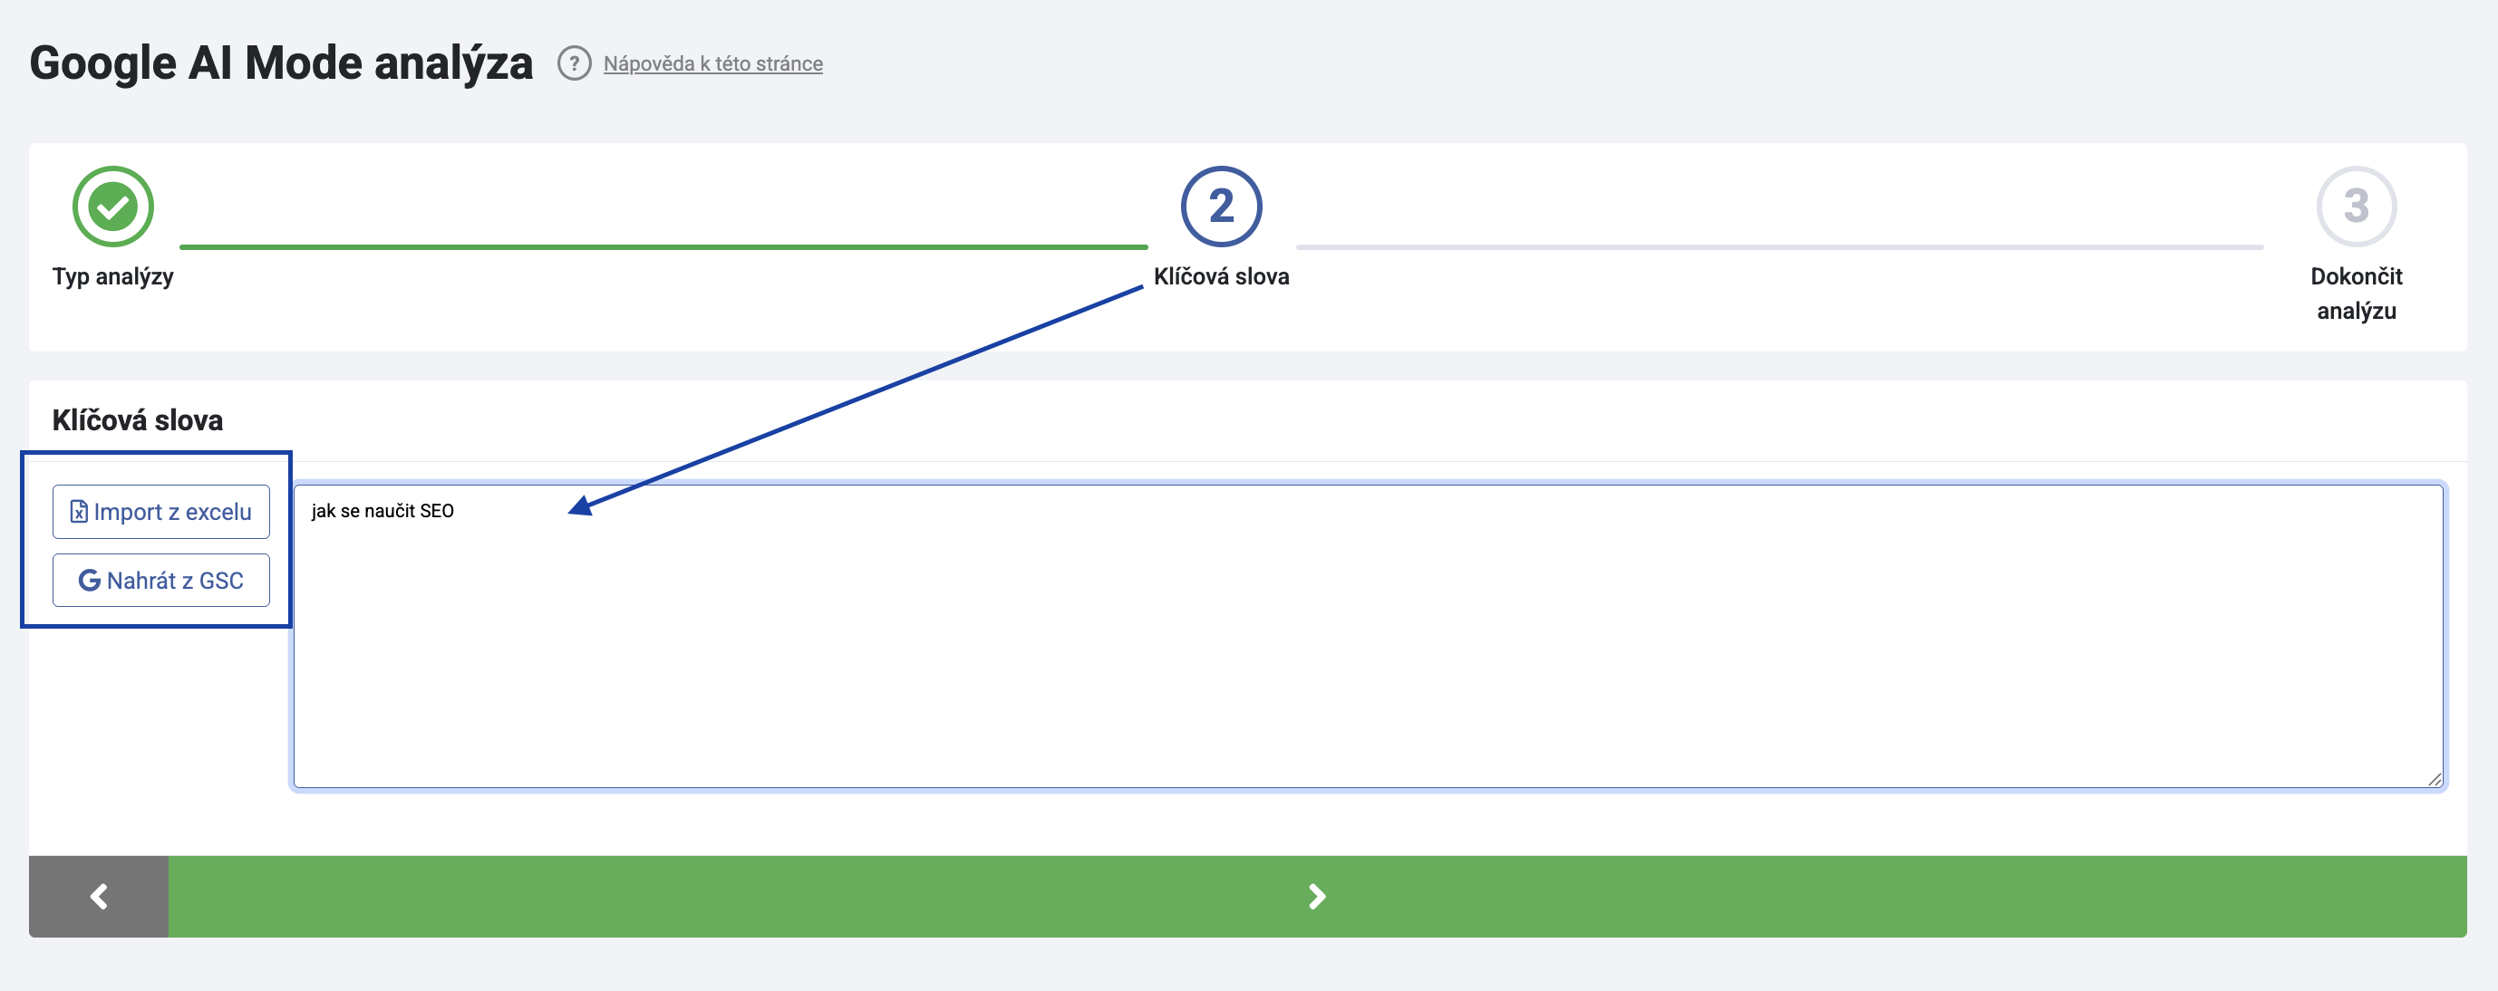Click the step 3 number circle

pyautogui.click(x=2356, y=207)
